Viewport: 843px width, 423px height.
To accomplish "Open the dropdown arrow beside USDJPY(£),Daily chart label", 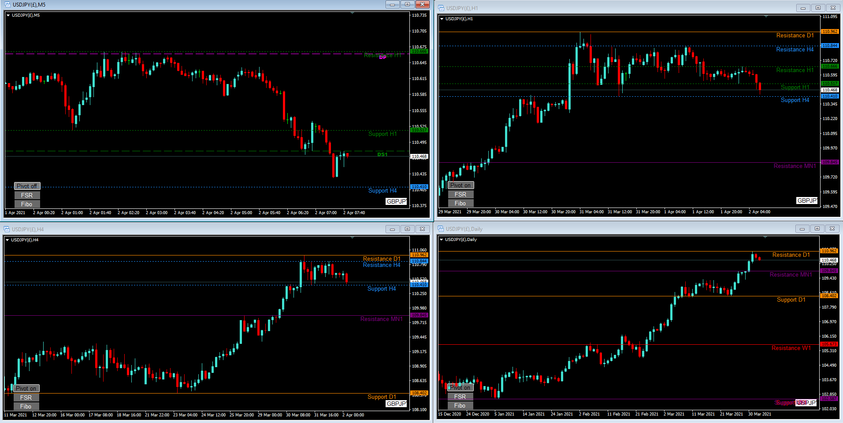I will point(441,240).
